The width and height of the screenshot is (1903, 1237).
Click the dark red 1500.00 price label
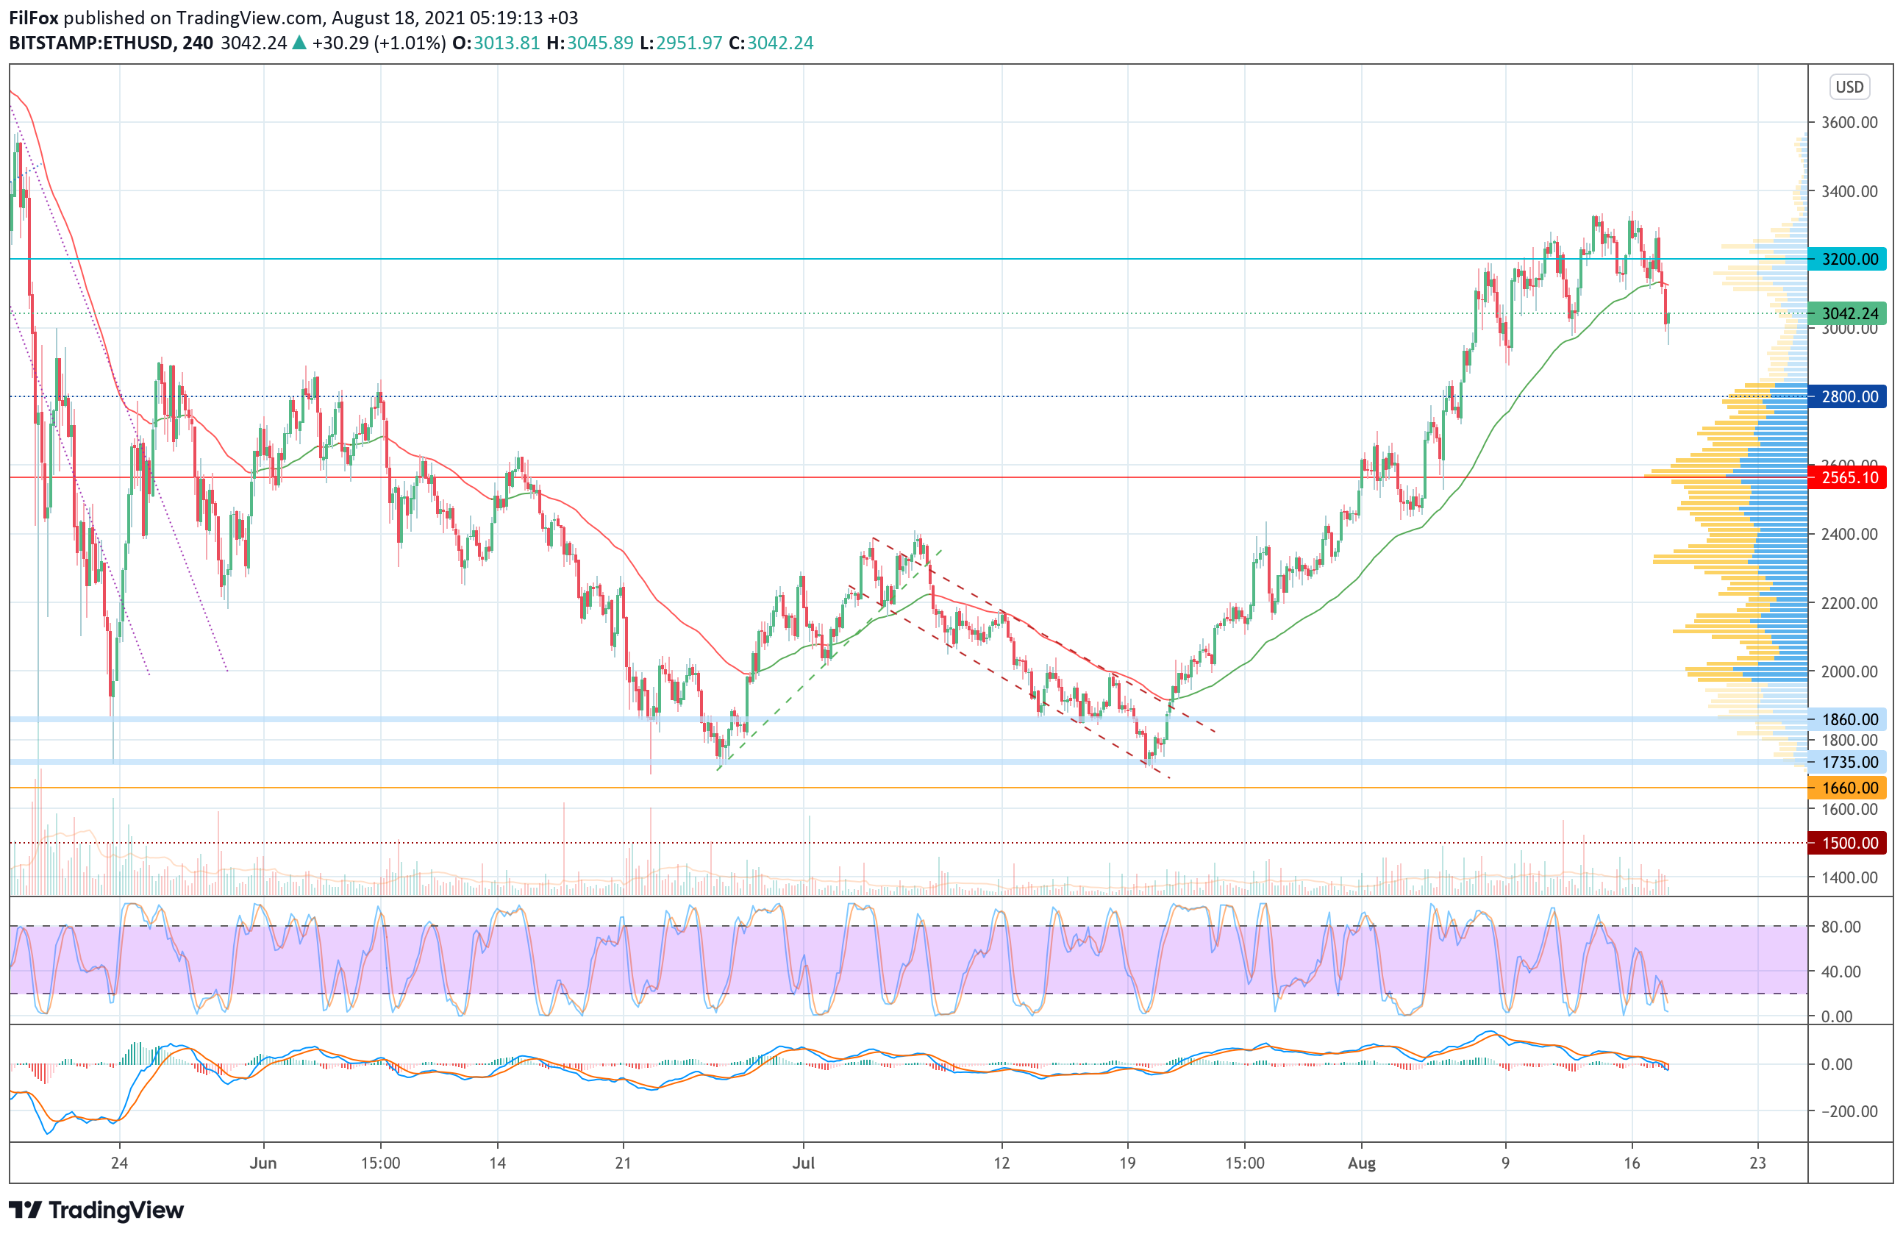point(1849,843)
